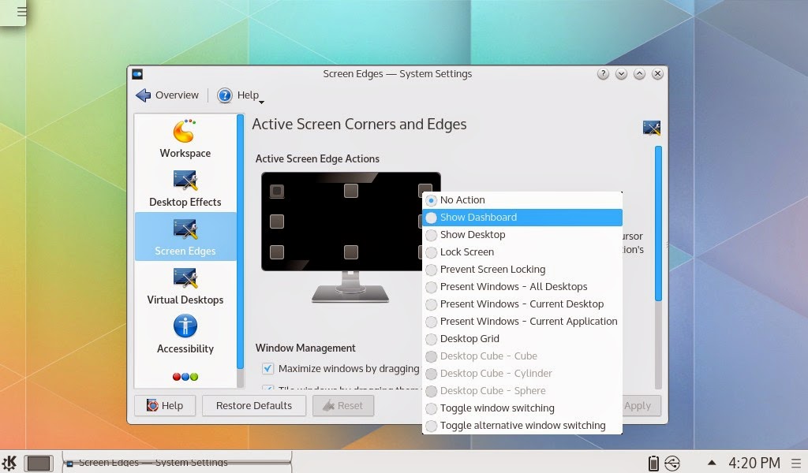Open the KDE application launcher
The image size is (808, 473).
[x=9, y=463]
